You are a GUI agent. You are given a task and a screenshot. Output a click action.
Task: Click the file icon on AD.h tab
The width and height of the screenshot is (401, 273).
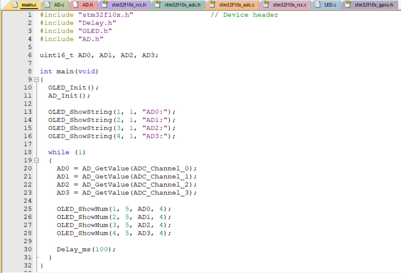coord(76,4)
